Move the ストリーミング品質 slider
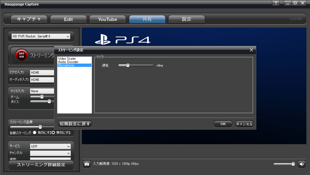The image size is (310, 175). tap(40, 127)
